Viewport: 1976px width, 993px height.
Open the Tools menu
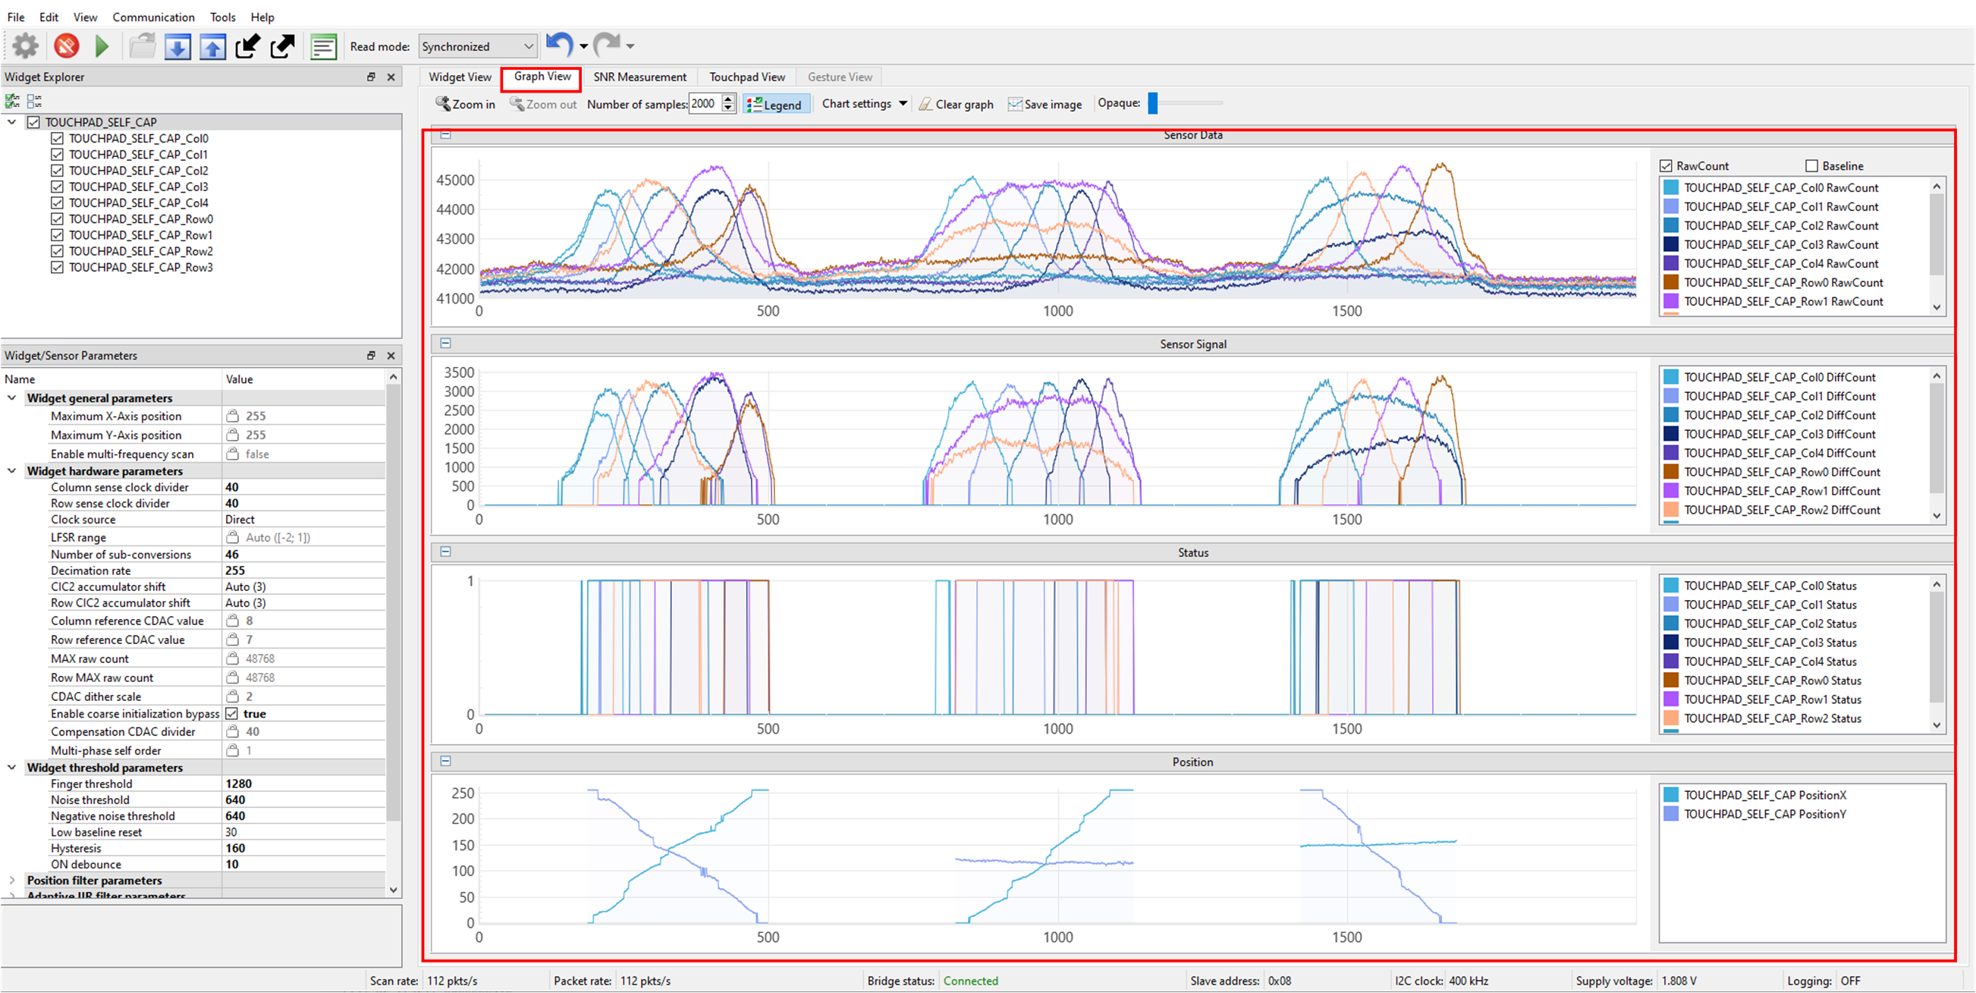[222, 17]
